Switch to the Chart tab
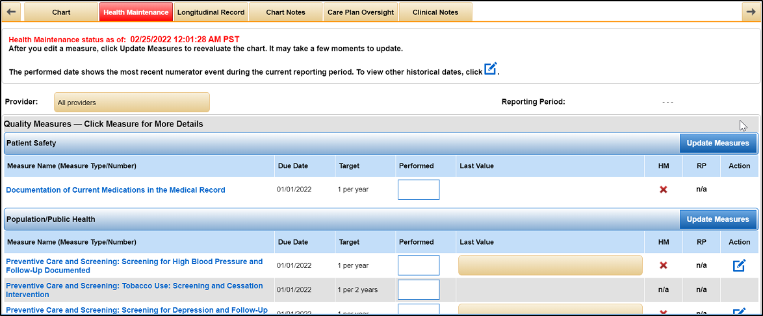Image resolution: width=763 pixels, height=316 pixels. click(x=61, y=12)
